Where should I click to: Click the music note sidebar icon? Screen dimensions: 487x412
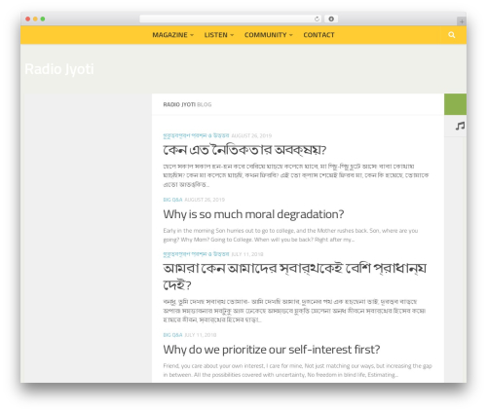point(460,126)
